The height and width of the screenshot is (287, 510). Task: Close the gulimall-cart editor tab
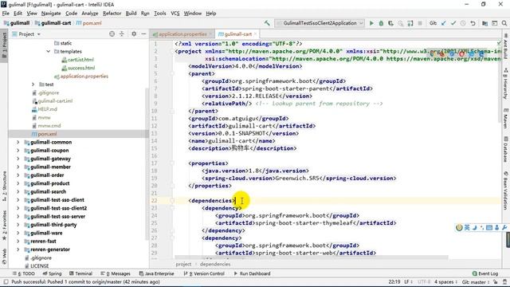(x=255, y=33)
